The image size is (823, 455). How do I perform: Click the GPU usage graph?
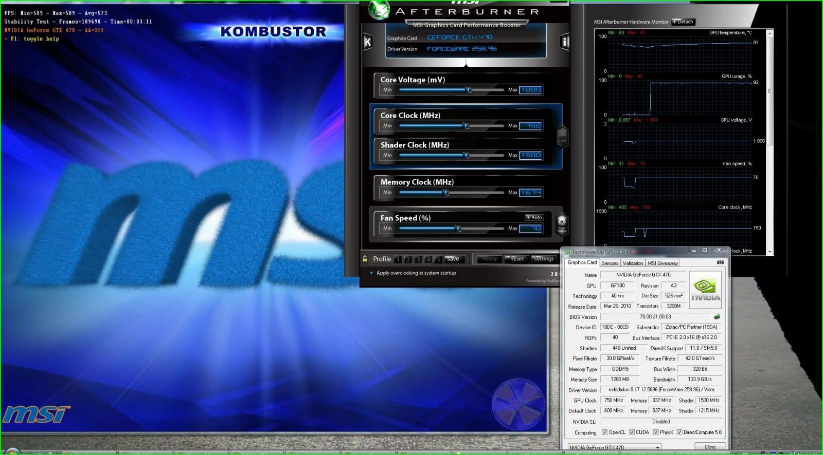(680, 97)
